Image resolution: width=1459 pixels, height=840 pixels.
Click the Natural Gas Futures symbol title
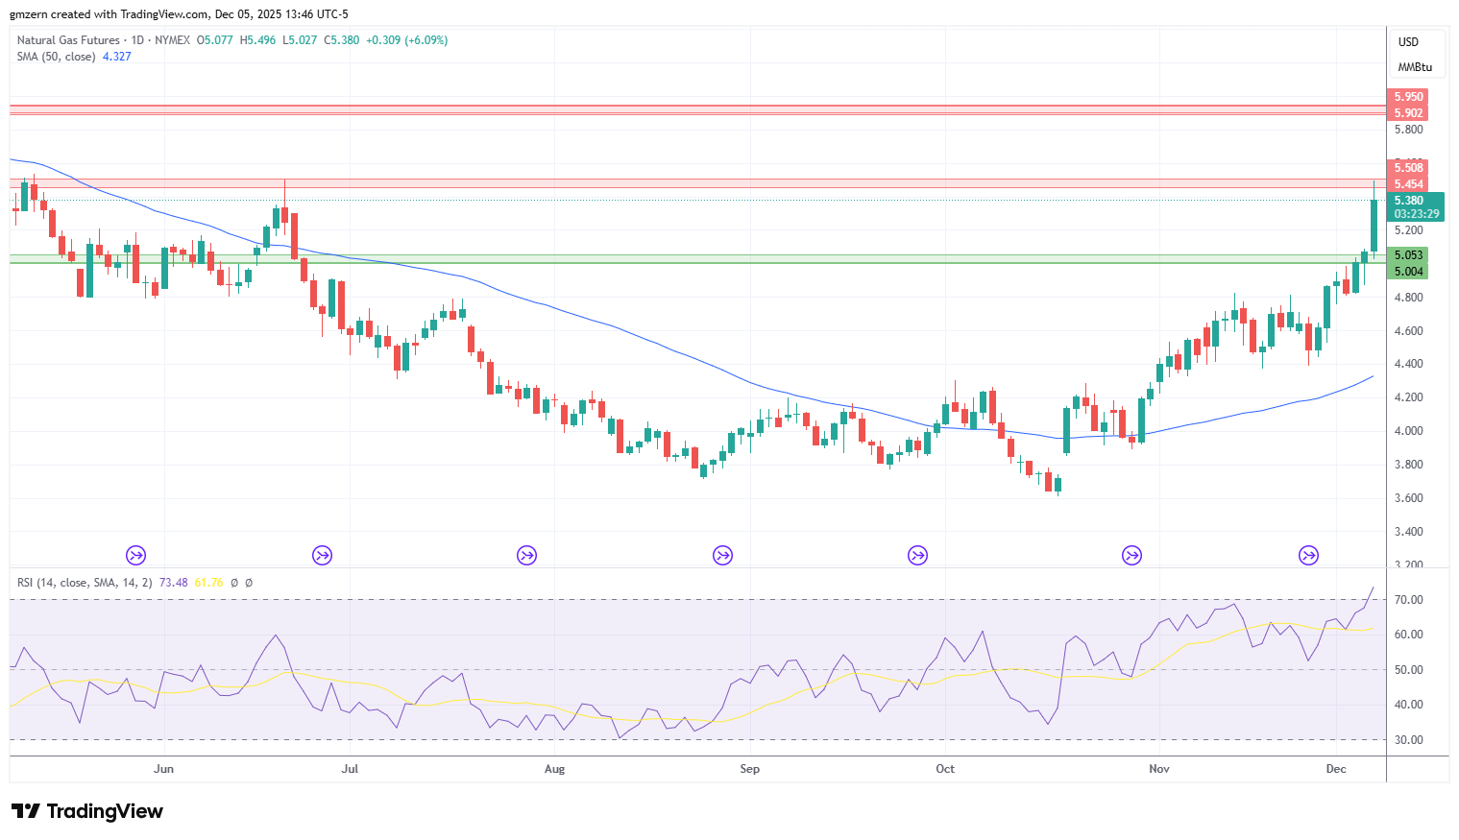[68, 40]
